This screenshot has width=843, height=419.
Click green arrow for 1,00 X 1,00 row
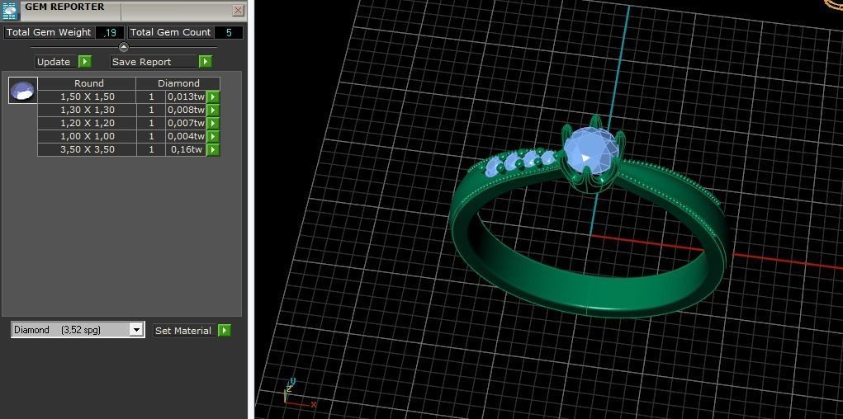(214, 136)
